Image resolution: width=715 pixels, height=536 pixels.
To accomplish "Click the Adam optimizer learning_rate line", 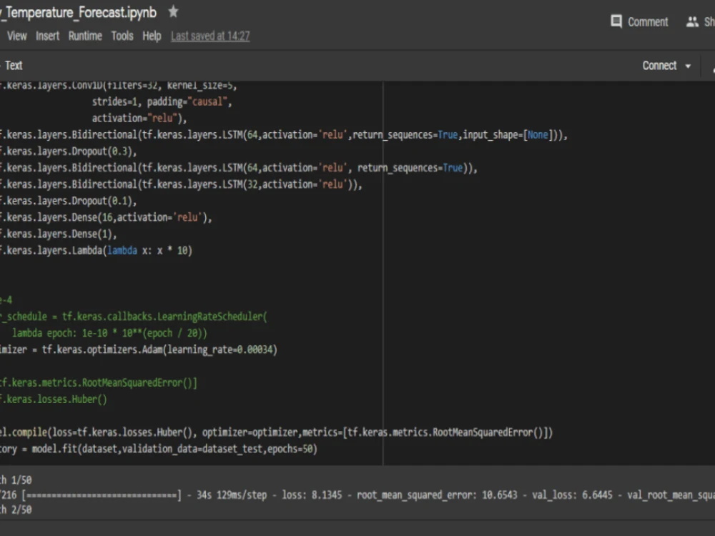I will tap(139, 349).
